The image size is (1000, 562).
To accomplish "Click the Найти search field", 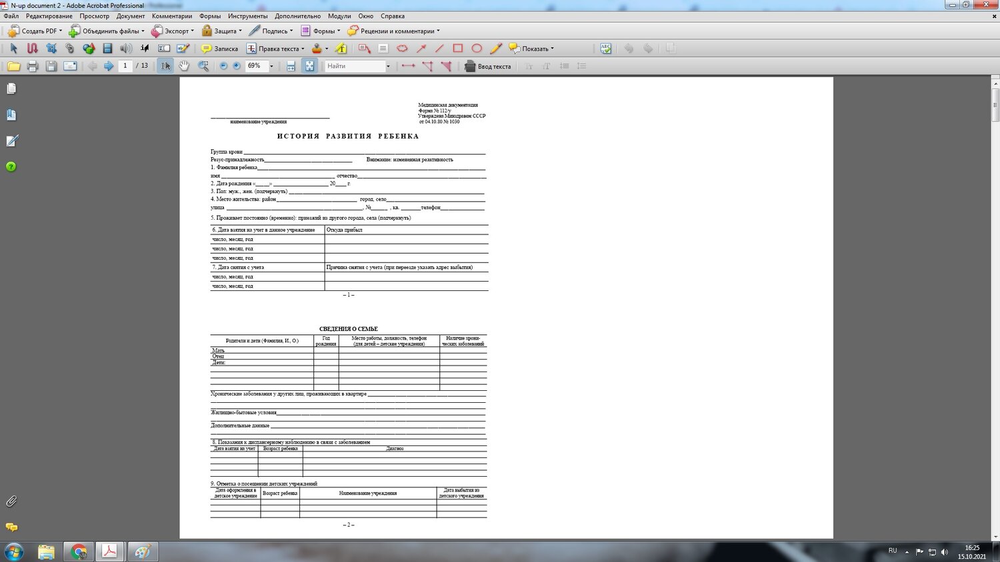I will [x=355, y=66].
